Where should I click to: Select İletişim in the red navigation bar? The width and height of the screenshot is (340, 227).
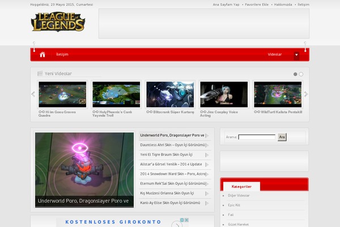(62, 54)
